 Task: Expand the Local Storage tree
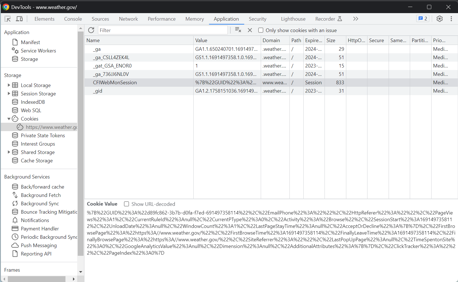click(9, 85)
